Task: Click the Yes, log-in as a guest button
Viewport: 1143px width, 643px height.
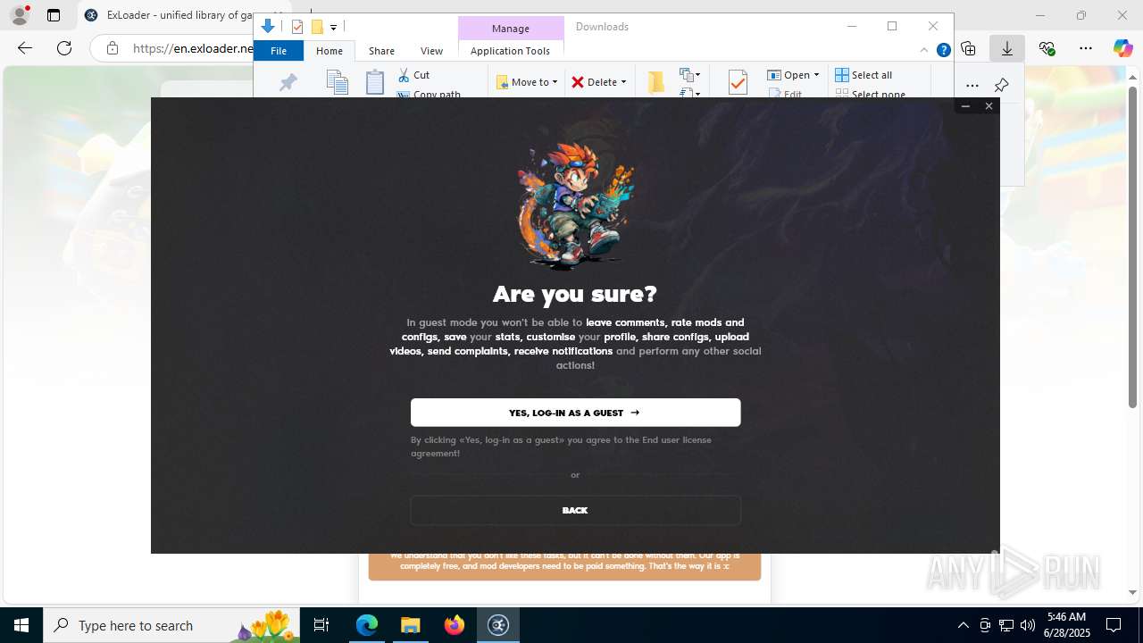Action: [x=575, y=413]
